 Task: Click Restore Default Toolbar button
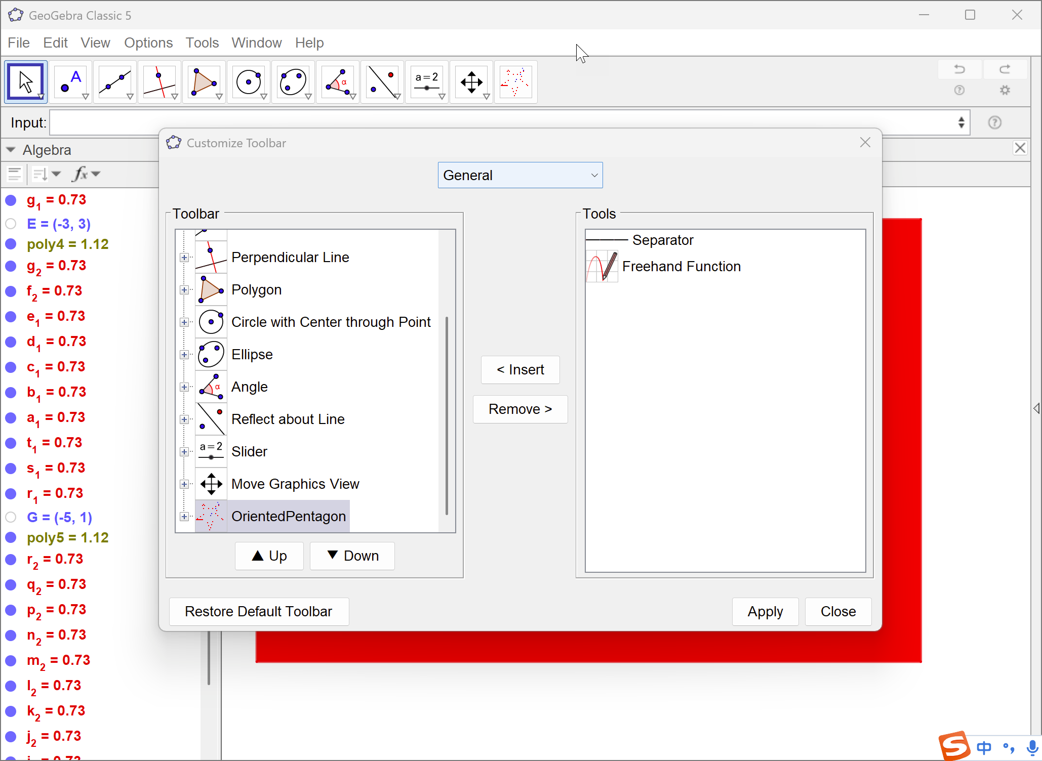(x=259, y=611)
